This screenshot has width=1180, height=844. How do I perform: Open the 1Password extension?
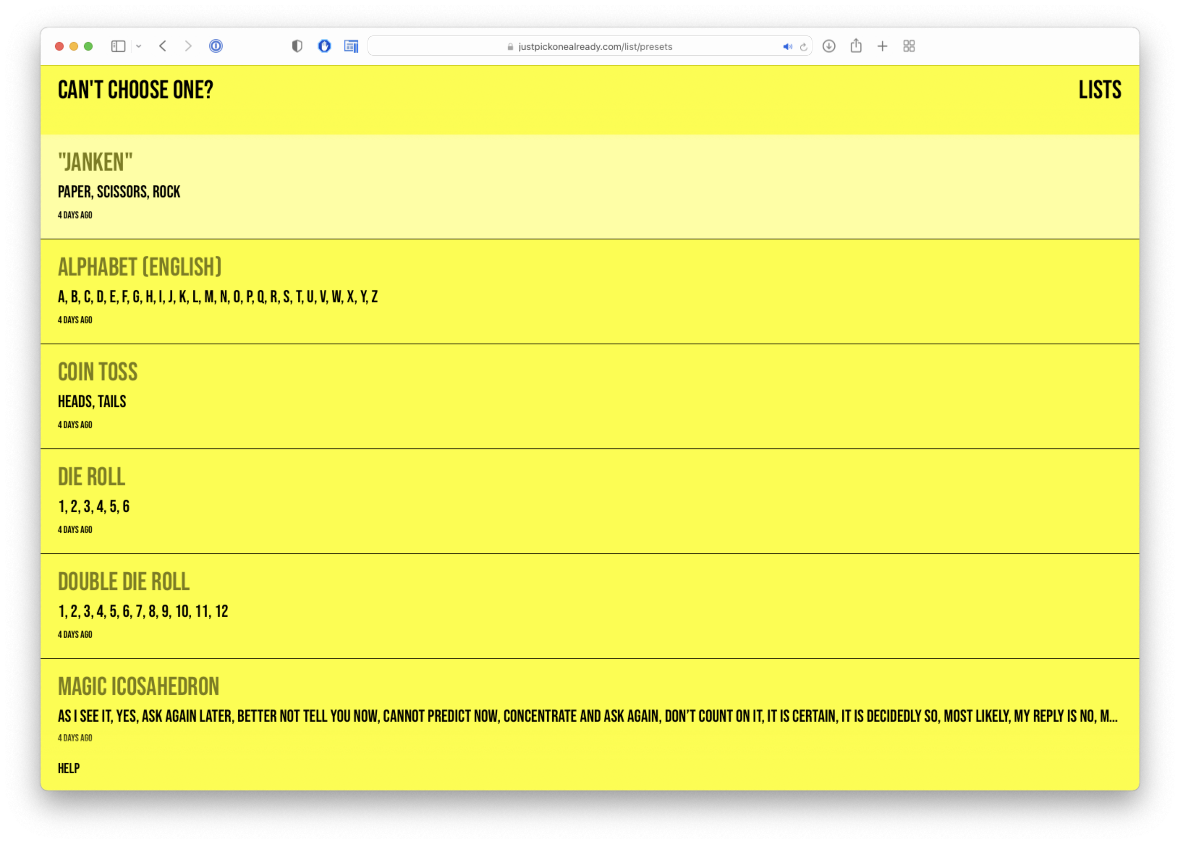tap(216, 46)
